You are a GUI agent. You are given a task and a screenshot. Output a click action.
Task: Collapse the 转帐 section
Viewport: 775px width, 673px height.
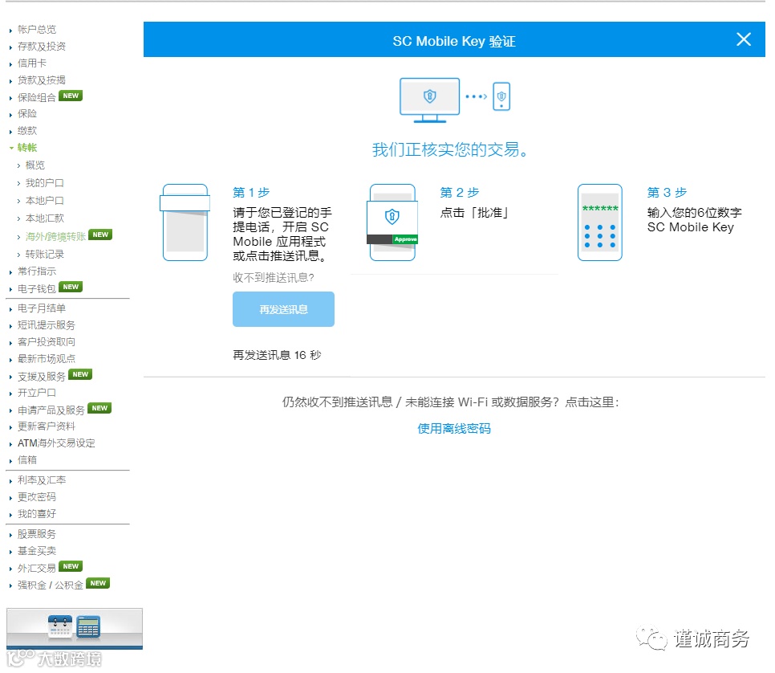27,148
